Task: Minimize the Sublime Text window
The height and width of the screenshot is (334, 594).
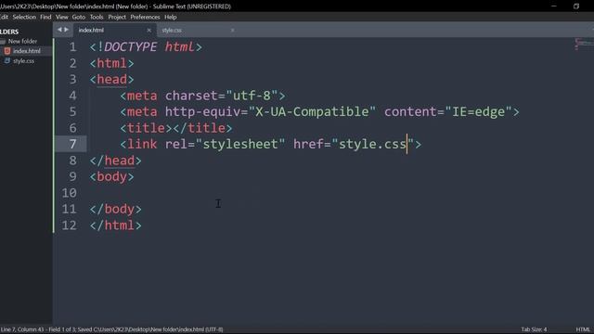Action: click(x=554, y=6)
